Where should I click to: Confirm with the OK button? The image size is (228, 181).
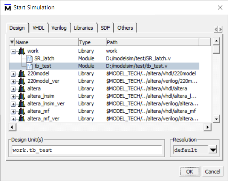pyautogui.click(x=190, y=172)
